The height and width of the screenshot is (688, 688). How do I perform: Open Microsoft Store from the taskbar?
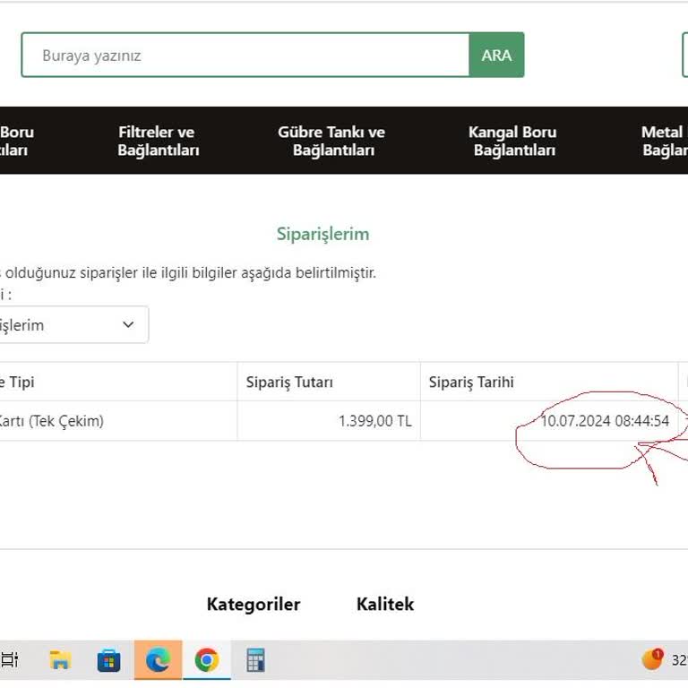(x=108, y=660)
